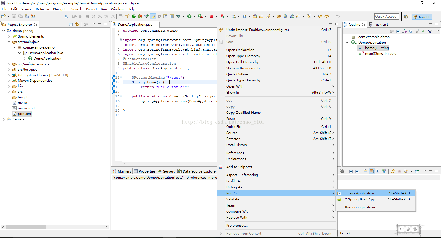Image resolution: width=441 pixels, height=238 pixels.
Task: Click the Previous Annotation icon
Action: tap(309, 16)
